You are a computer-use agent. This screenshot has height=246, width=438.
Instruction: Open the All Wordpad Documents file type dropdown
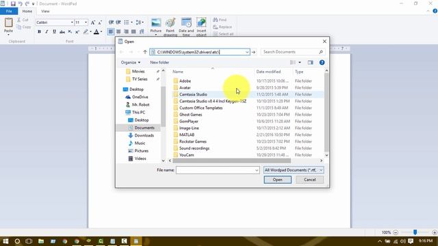point(294,170)
